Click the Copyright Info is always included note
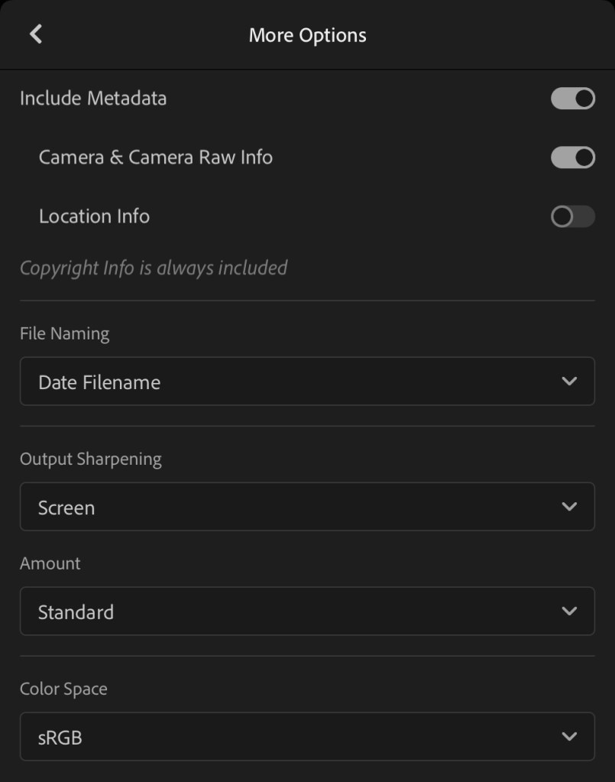The image size is (615, 782). (x=154, y=268)
